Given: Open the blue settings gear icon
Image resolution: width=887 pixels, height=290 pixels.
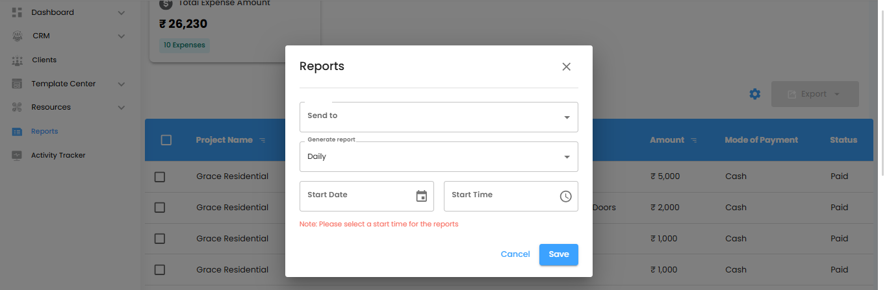Looking at the screenshot, I should pos(754,94).
